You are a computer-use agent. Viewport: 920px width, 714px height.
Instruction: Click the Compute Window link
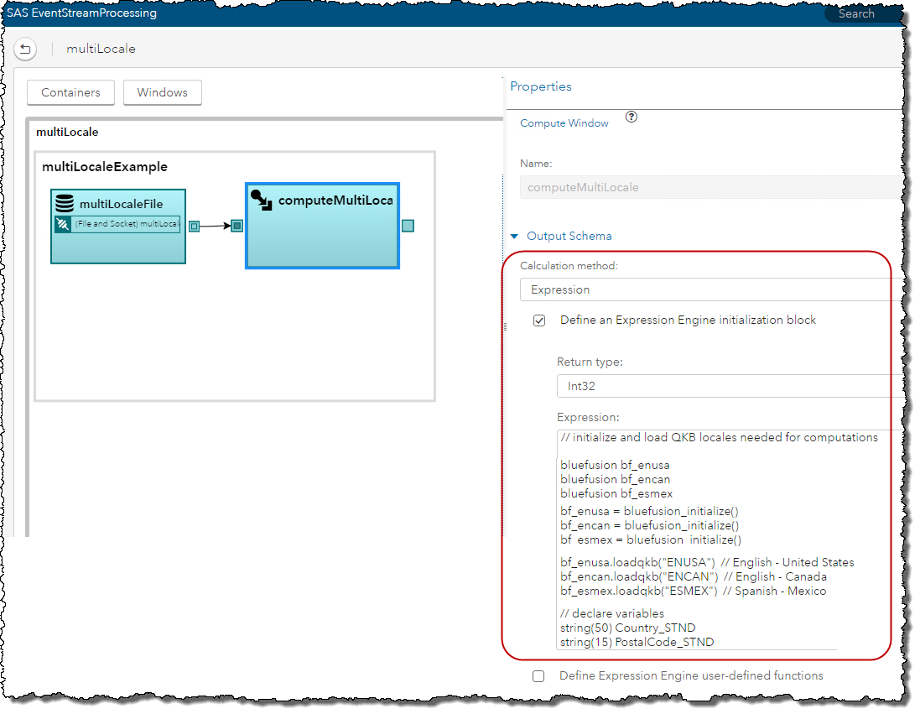564,123
